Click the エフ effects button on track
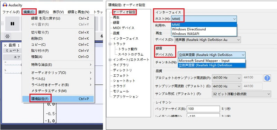This screenshot has height=130, width=277. (12, 57)
